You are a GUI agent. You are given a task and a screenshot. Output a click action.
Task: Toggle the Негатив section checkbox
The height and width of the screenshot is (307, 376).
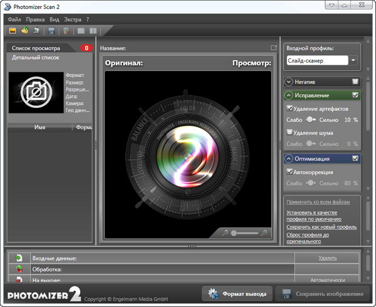pyautogui.click(x=355, y=81)
